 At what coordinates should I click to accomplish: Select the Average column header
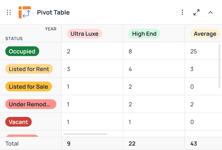[x=205, y=34]
